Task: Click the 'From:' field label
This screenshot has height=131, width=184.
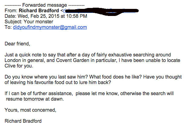Action: [x=11, y=10]
